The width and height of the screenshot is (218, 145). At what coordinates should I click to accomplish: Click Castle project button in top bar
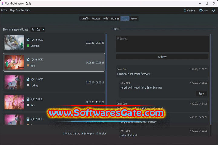(x=203, y=10)
